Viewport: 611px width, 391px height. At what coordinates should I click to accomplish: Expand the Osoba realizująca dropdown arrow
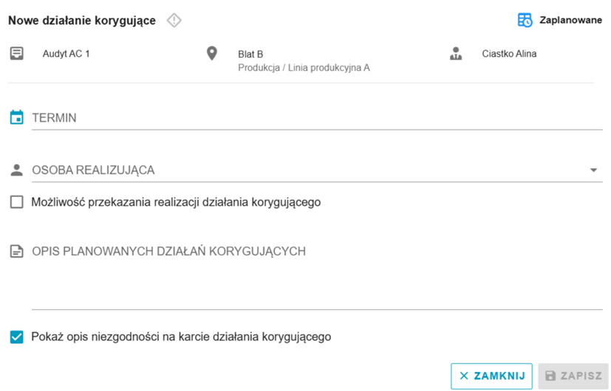(x=593, y=170)
